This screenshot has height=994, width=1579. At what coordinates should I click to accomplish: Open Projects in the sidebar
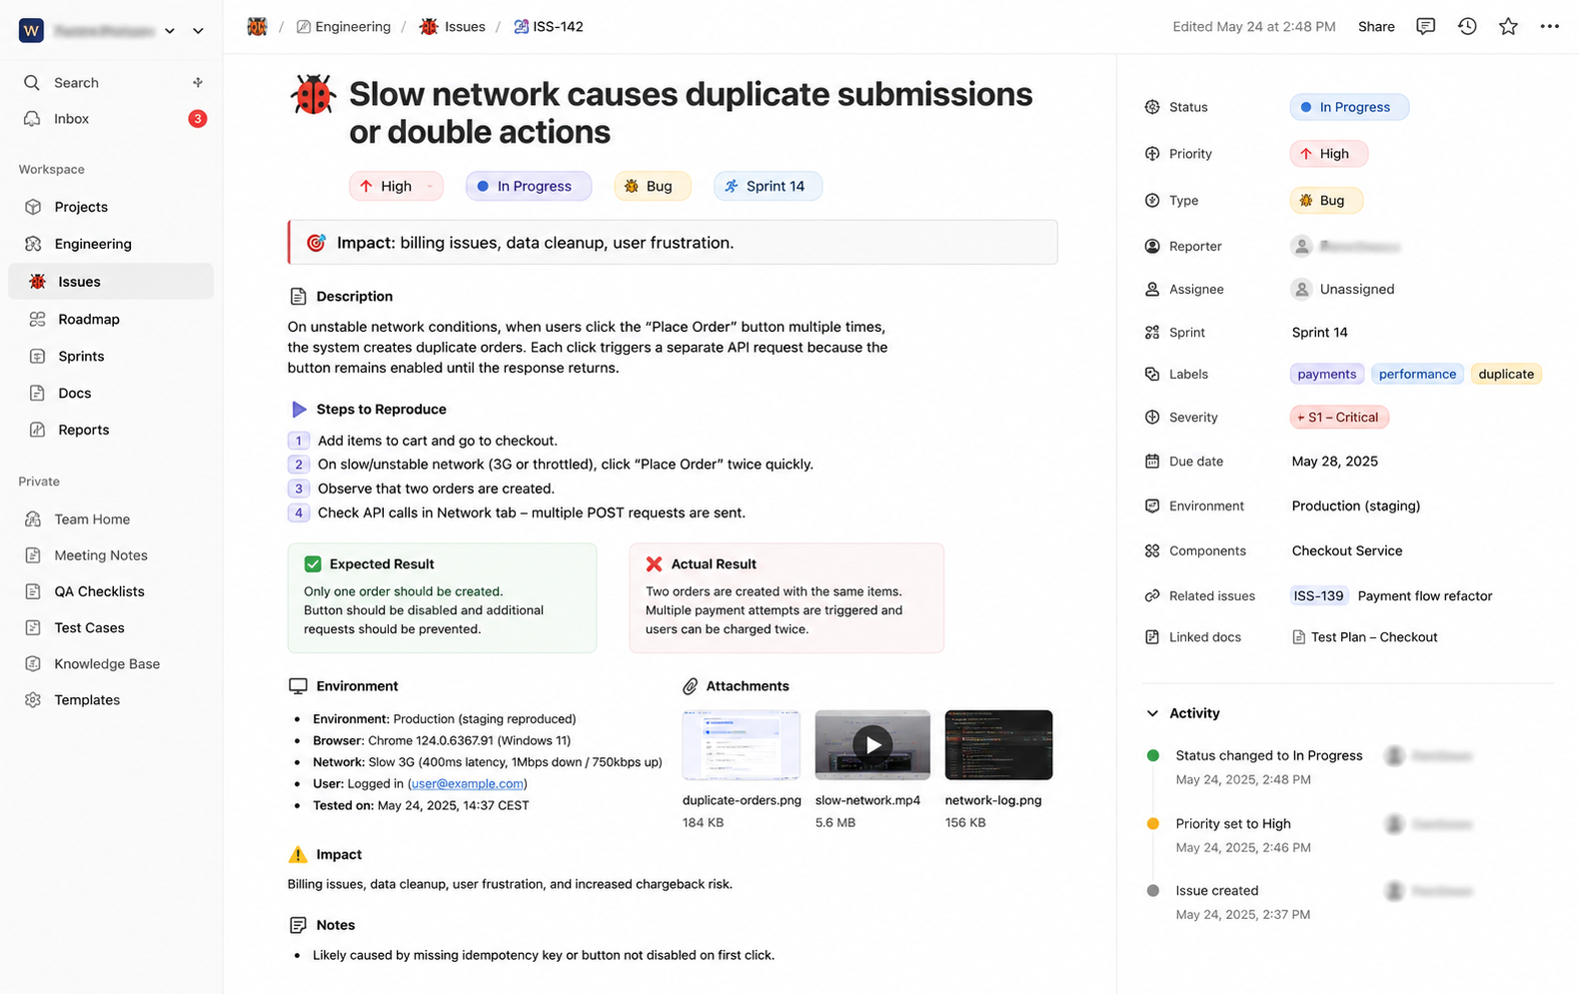[x=111, y=207]
